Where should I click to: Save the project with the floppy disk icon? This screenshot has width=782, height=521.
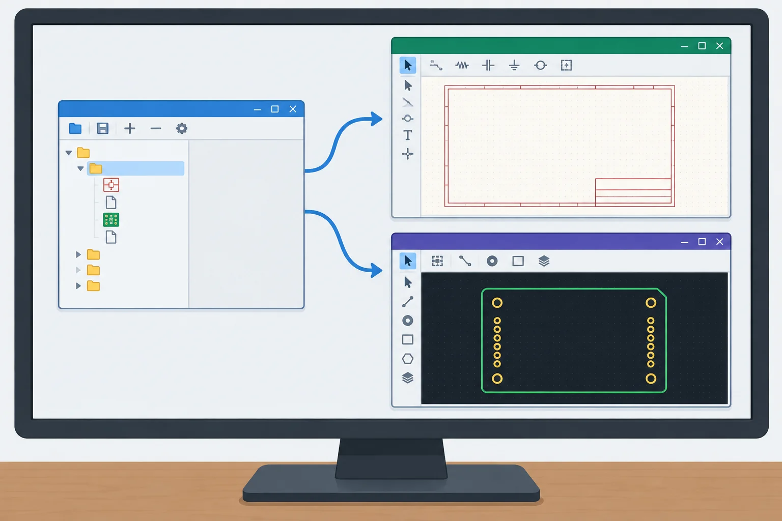(103, 128)
